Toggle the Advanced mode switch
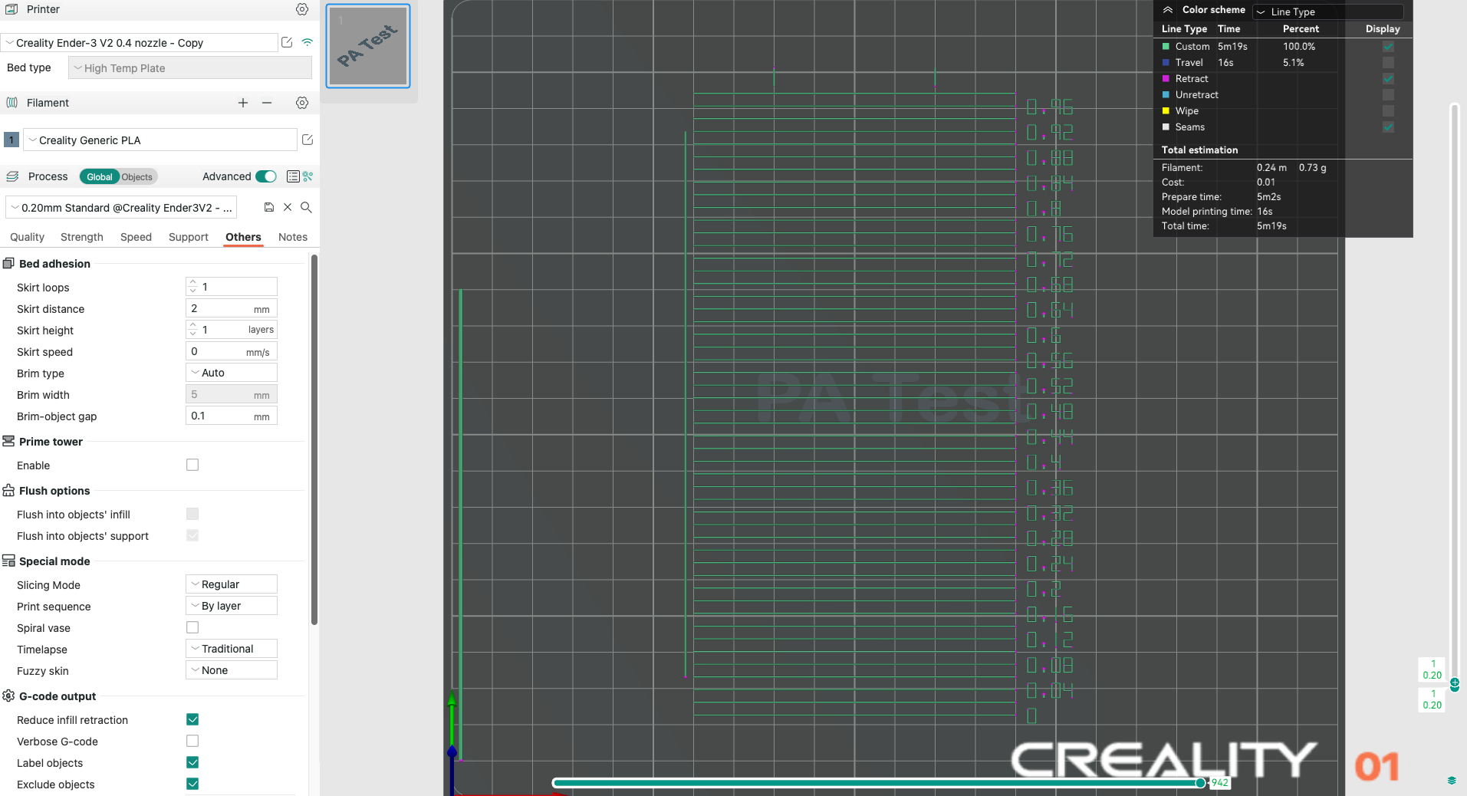Viewport: 1467px width, 796px height. tap(266, 176)
